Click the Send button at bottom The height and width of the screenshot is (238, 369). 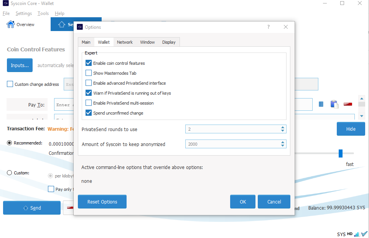click(32, 208)
